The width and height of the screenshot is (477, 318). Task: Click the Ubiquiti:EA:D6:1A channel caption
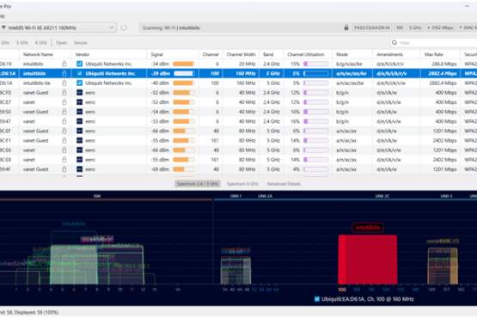(x=368, y=299)
